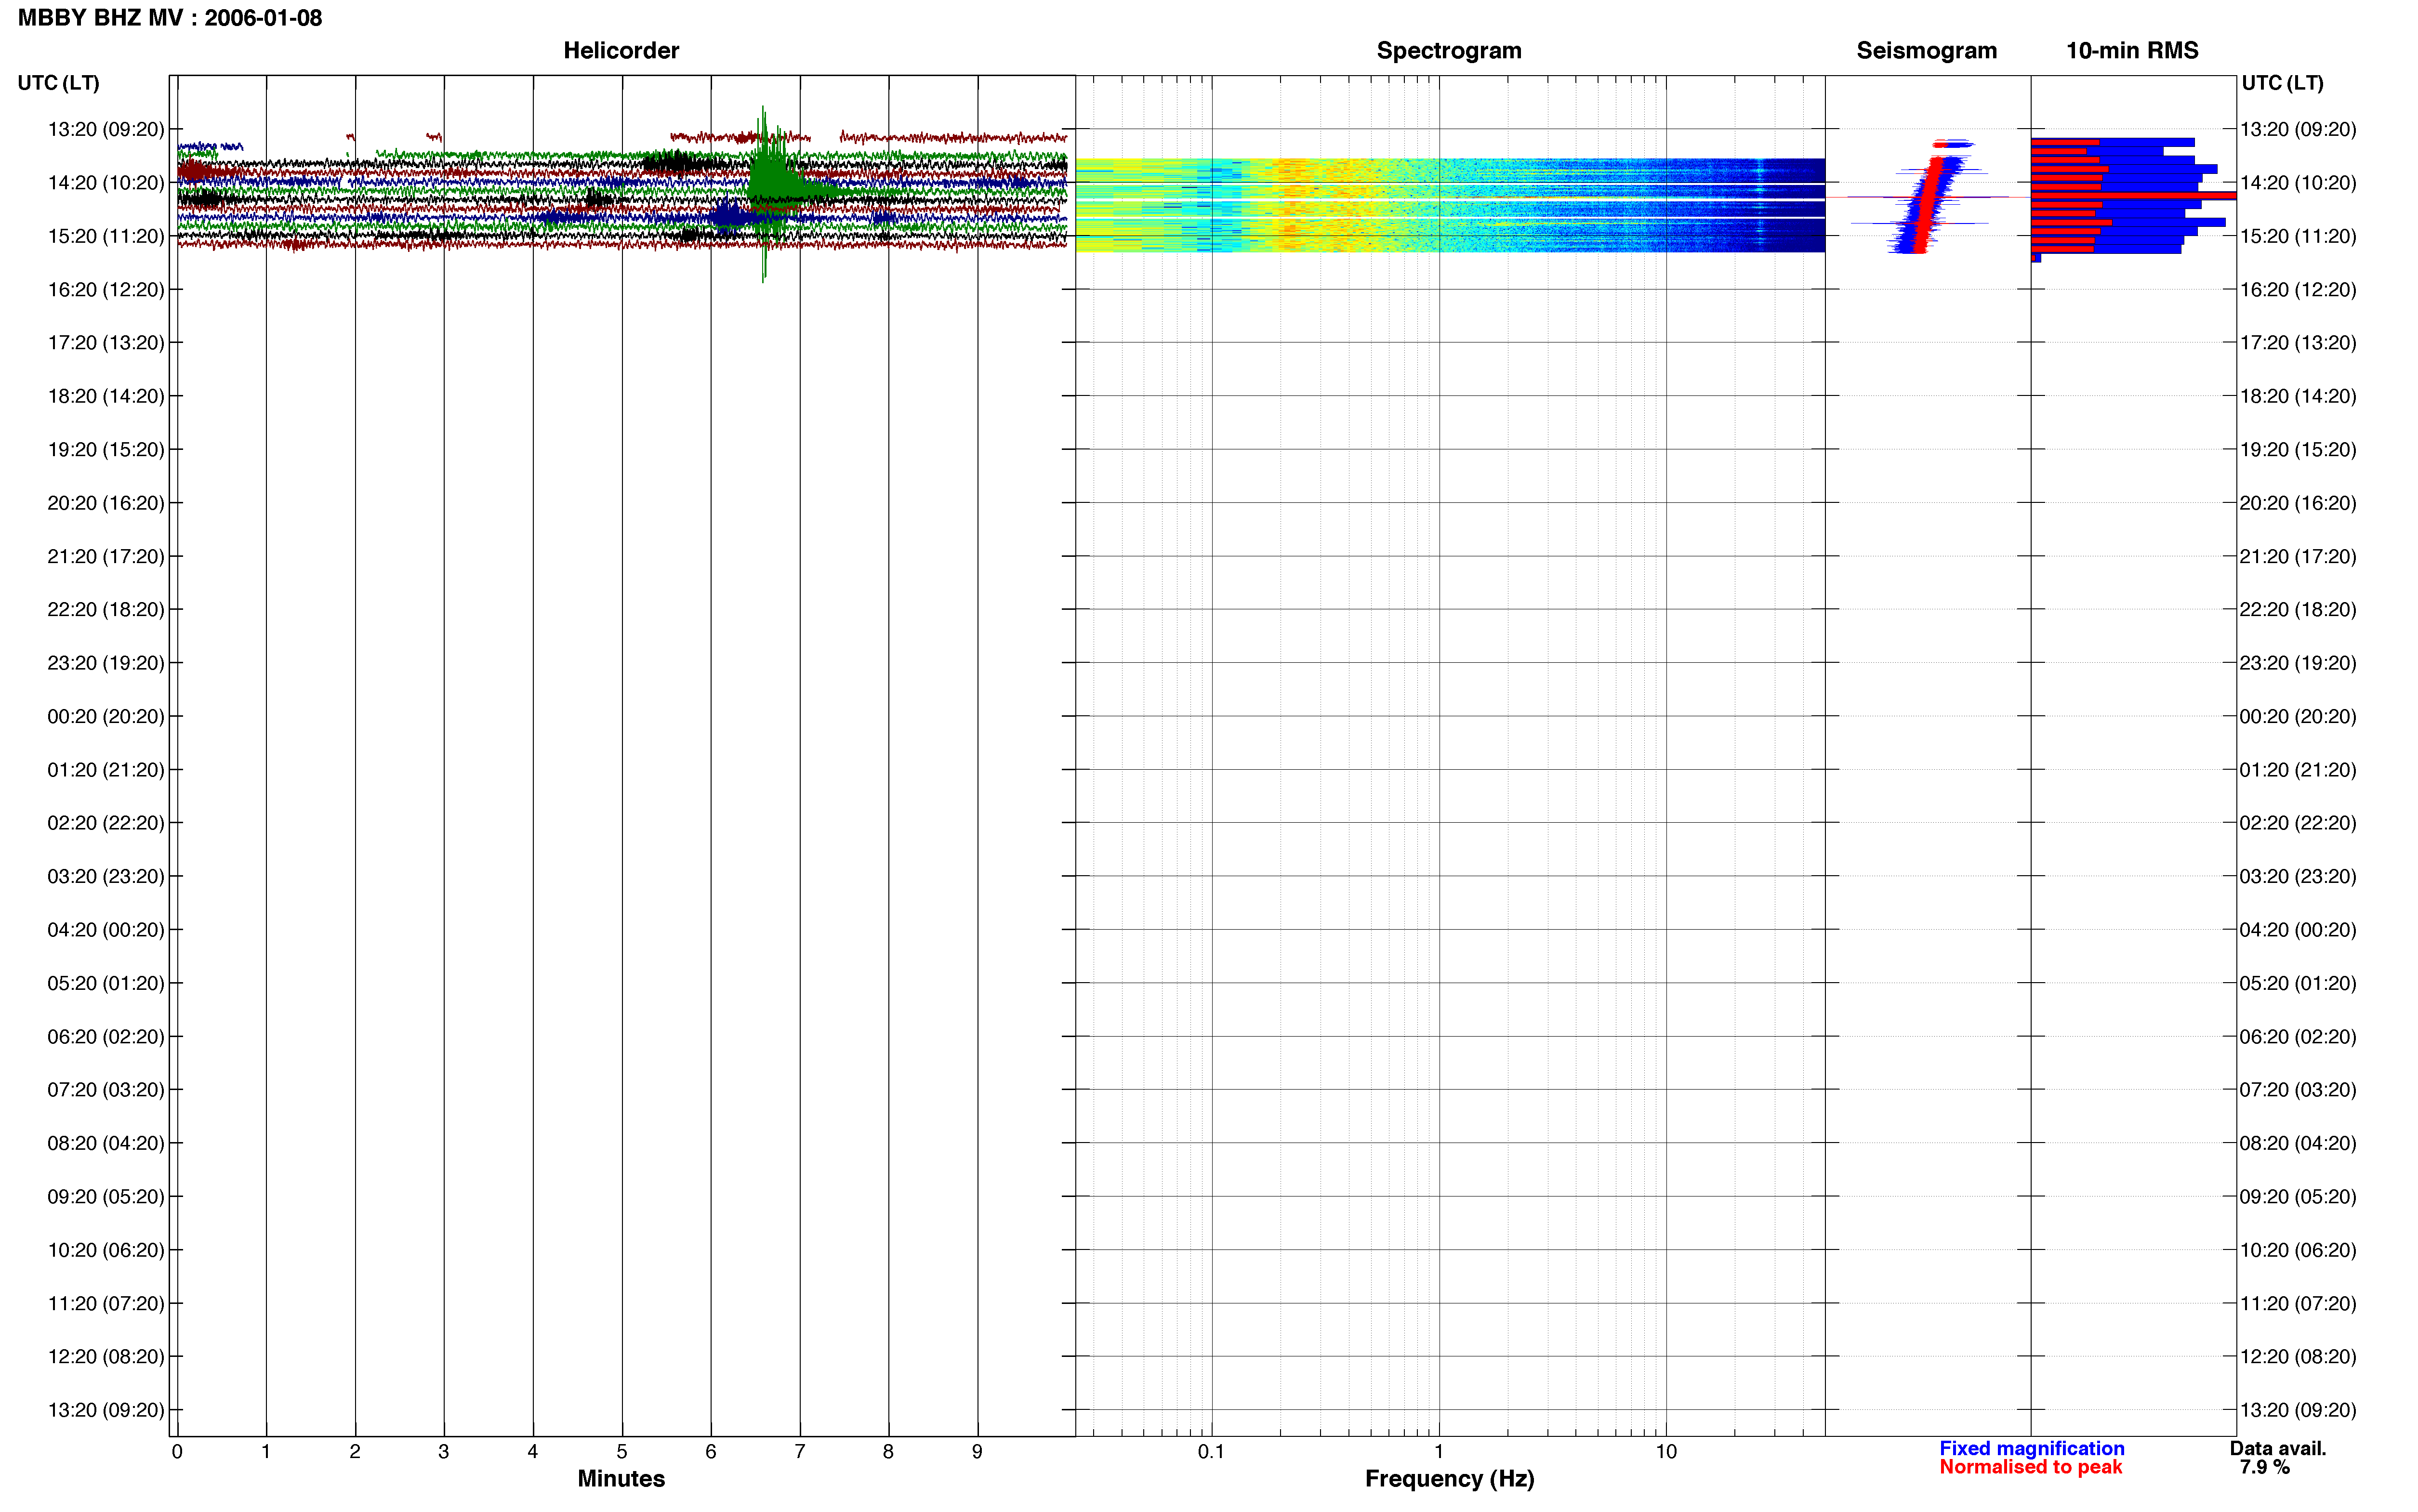Click the left '06:20 (02:20)' time label
2418x1512 pixels.
coord(106,1036)
